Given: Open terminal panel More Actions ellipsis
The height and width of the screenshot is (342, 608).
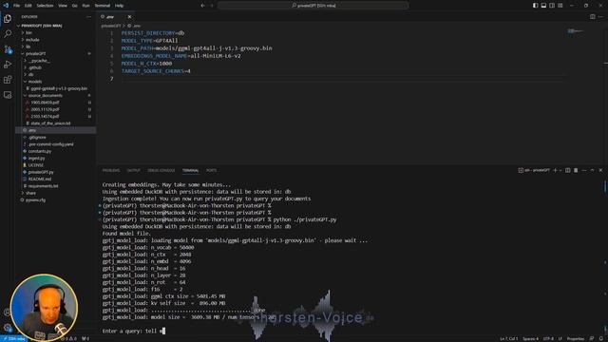Looking at the screenshot, I should point(584,170).
